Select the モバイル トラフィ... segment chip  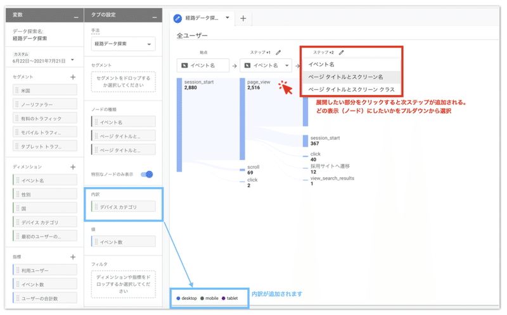(45, 132)
